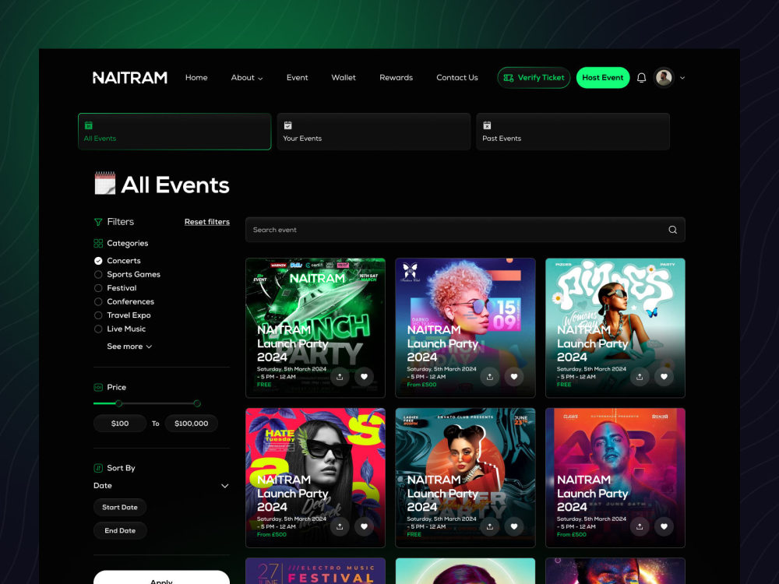
Task: Click the calendar emoji beside All Events
Action: 105,183
